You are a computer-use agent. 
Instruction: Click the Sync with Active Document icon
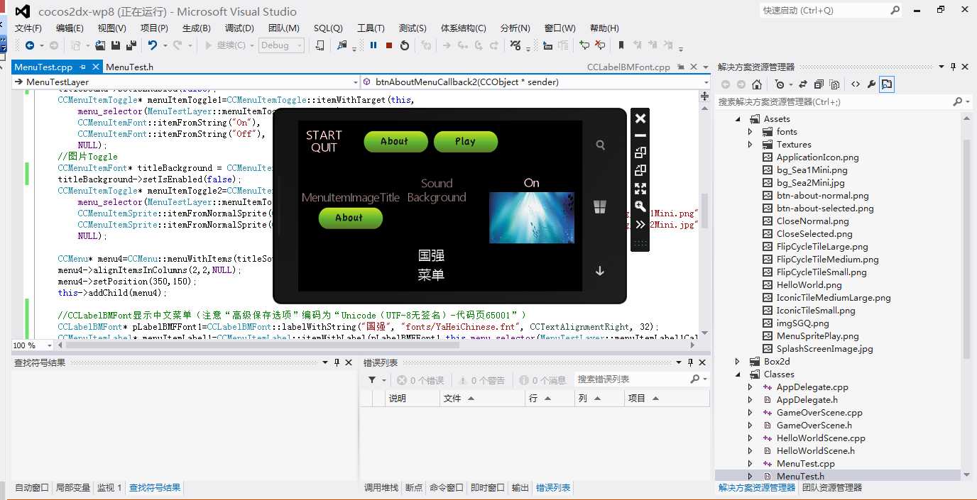tap(803, 84)
